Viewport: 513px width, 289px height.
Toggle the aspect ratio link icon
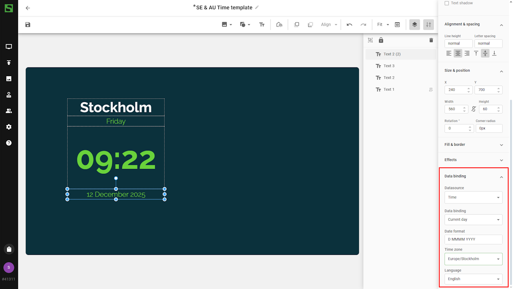473,109
